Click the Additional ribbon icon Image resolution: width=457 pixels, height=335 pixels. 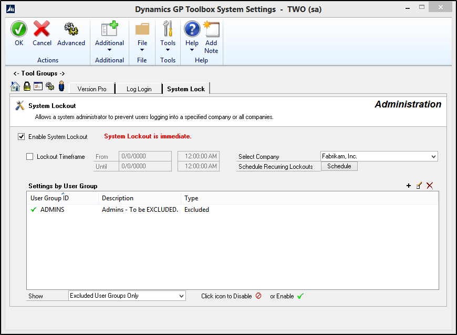[110, 29]
